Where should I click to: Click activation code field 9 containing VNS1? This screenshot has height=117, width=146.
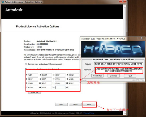tap(33, 83)
